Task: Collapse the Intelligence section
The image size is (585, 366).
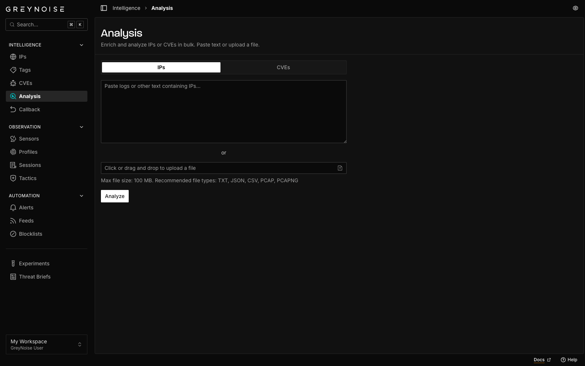Action: (x=82, y=45)
